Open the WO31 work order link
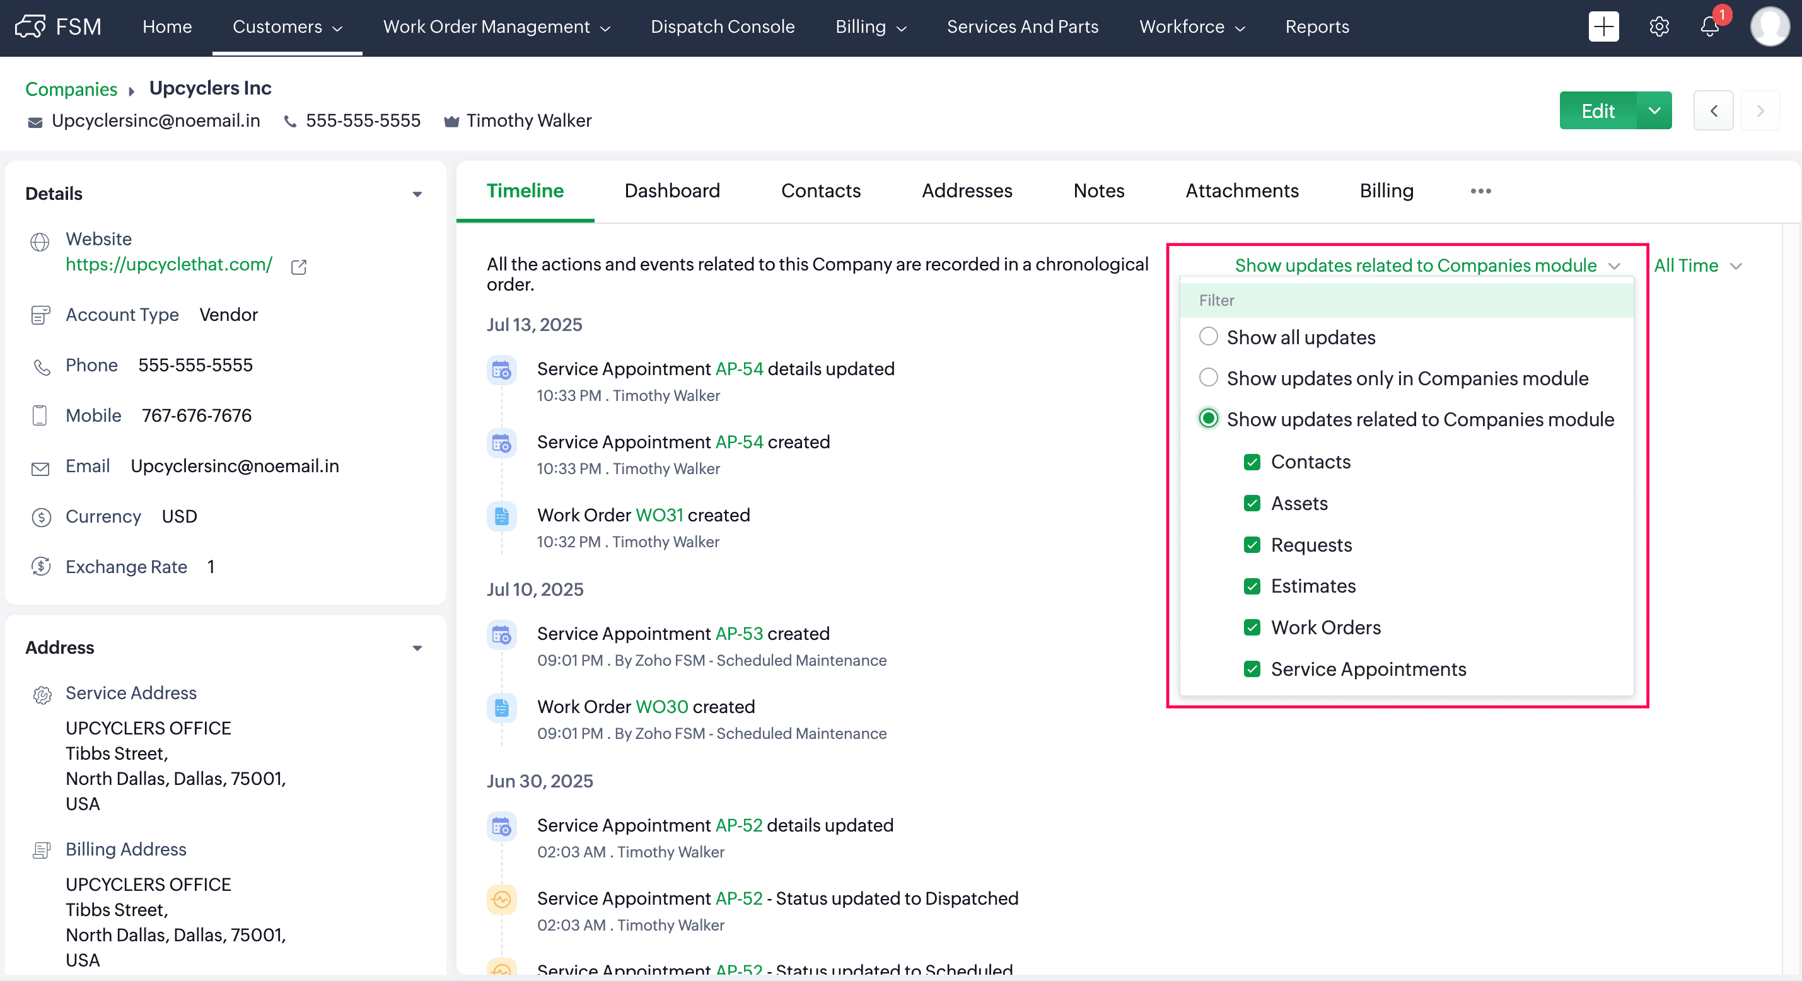Image resolution: width=1802 pixels, height=981 pixels. [659, 515]
